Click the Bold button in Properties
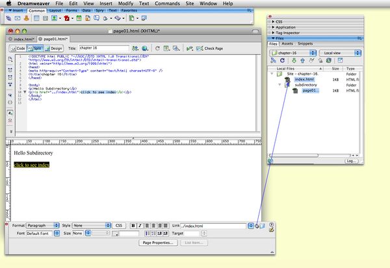This screenshot has height=268, width=390. [133, 225]
